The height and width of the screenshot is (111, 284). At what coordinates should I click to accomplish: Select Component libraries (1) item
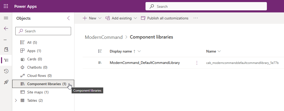coord(43,84)
